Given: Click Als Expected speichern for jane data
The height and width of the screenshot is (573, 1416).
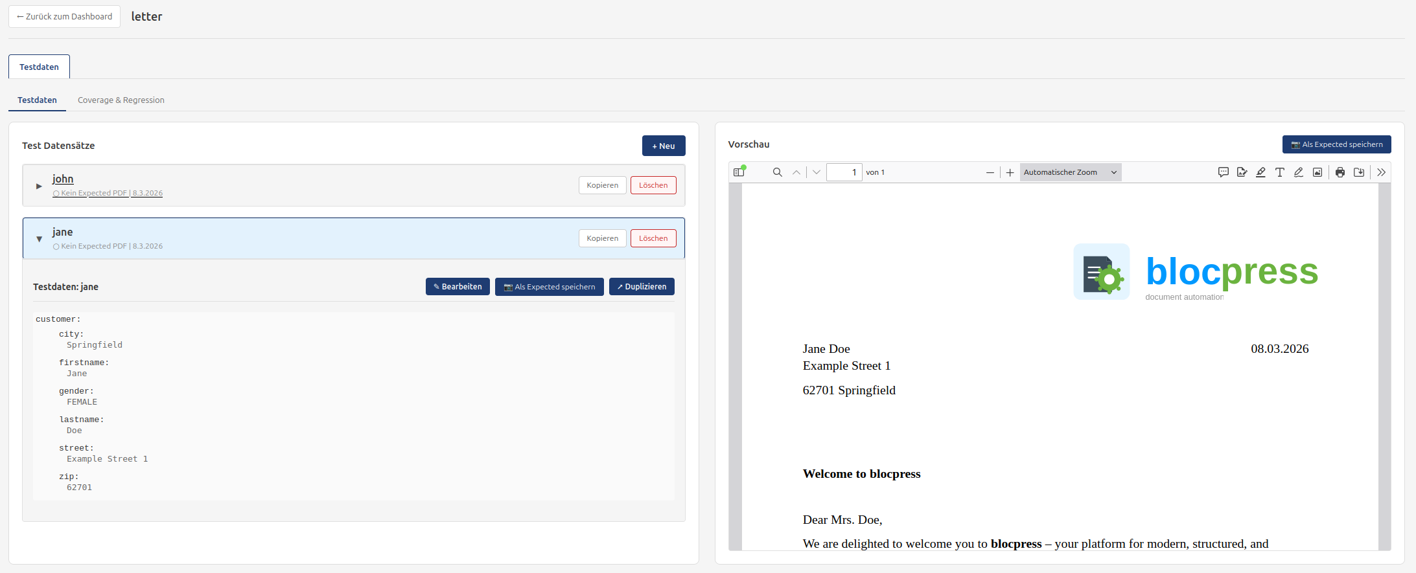Looking at the screenshot, I should coord(550,286).
